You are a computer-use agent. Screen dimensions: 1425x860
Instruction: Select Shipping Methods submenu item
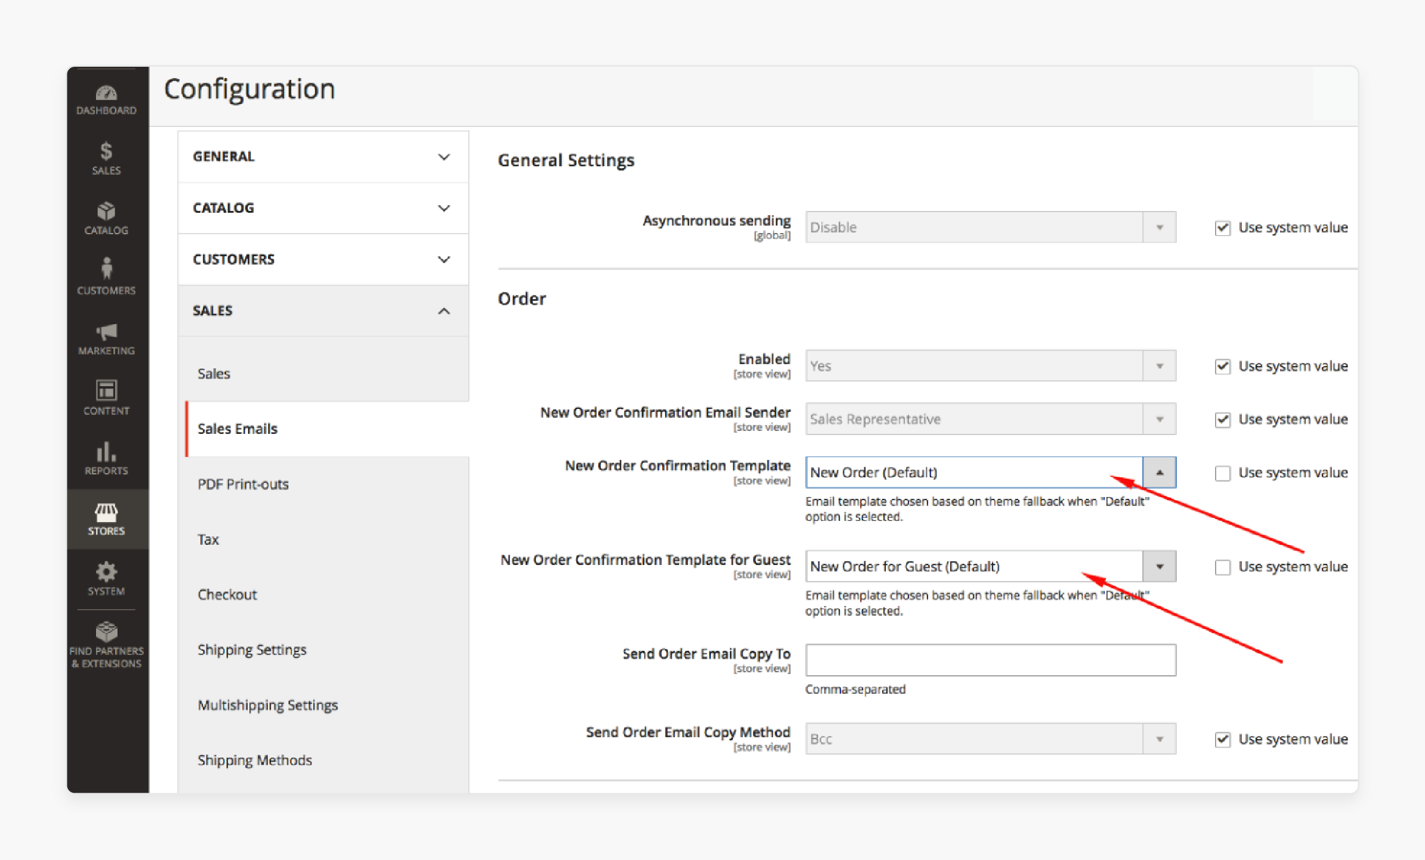(255, 760)
